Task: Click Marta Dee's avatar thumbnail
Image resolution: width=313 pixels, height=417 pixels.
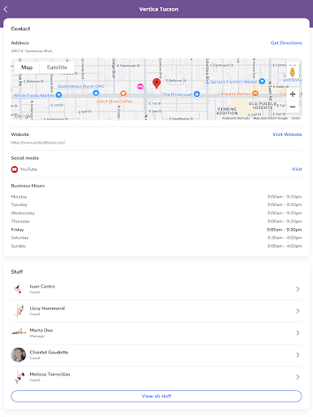Action: [x=19, y=333]
